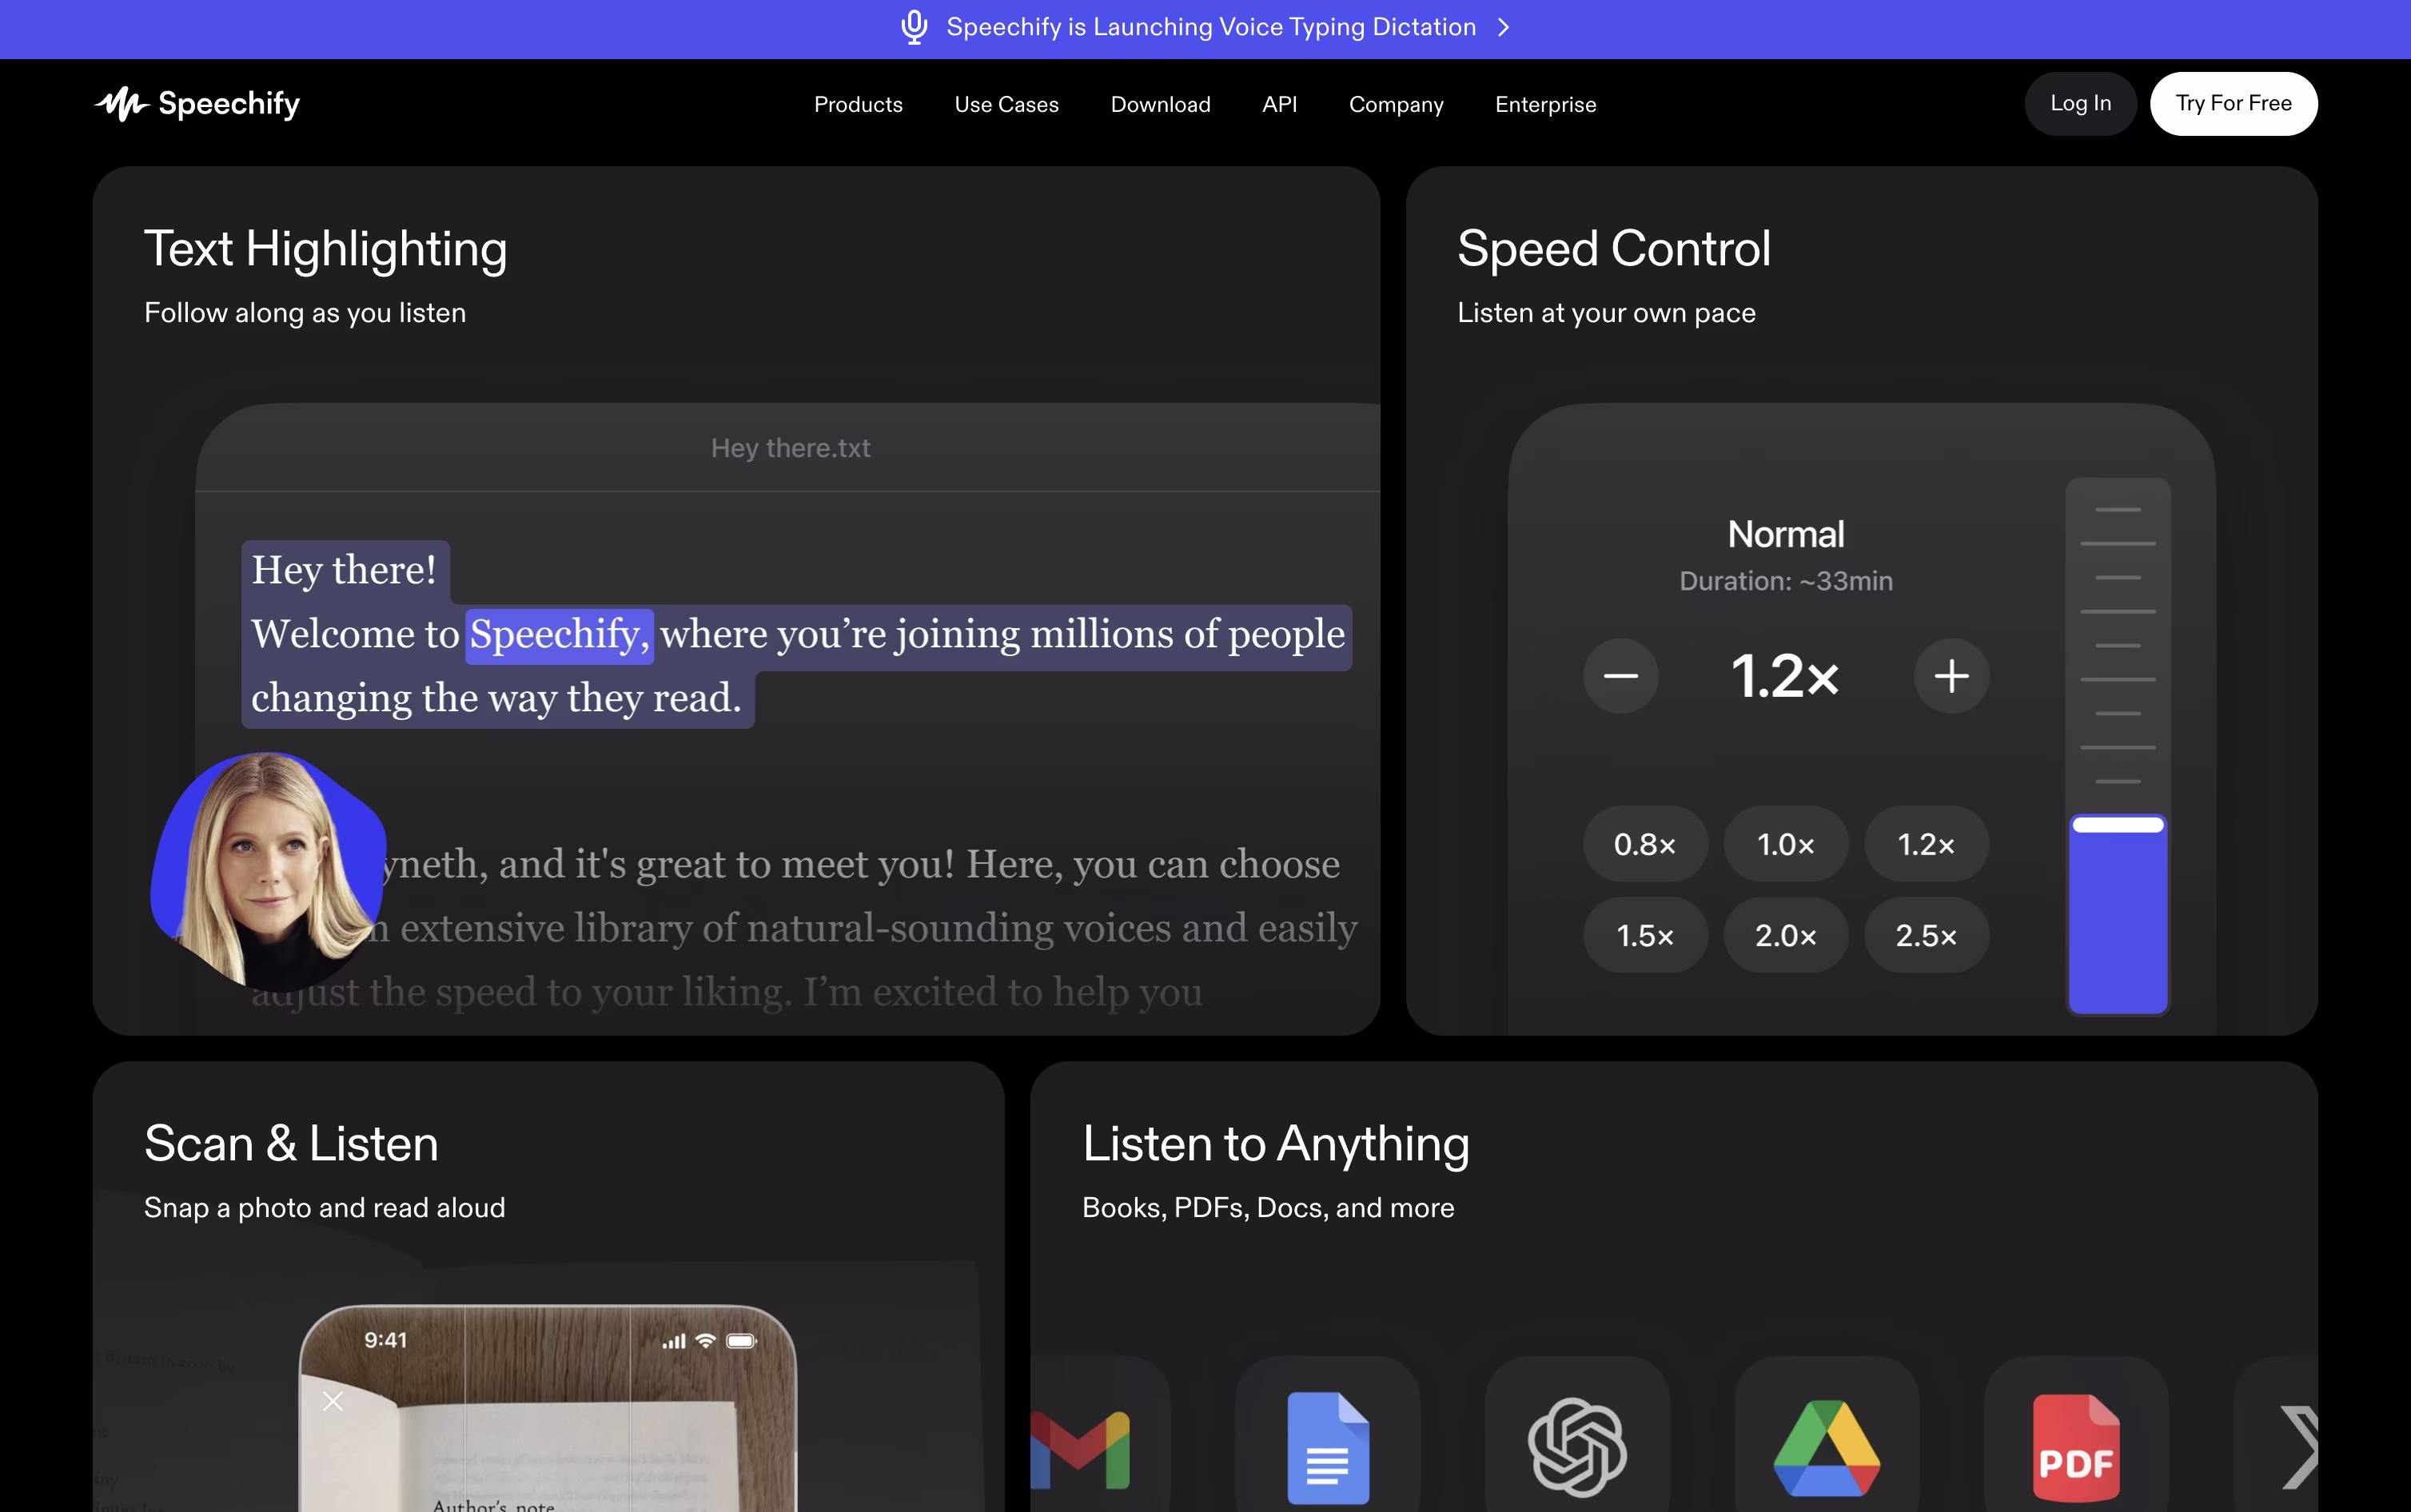Select the 1.2× speed preset
The image size is (2411, 1512).
coord(1926,844)
